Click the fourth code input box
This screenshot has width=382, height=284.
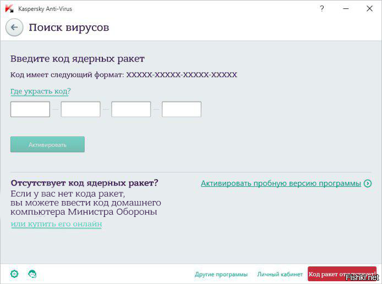click(x=182, y=109)
